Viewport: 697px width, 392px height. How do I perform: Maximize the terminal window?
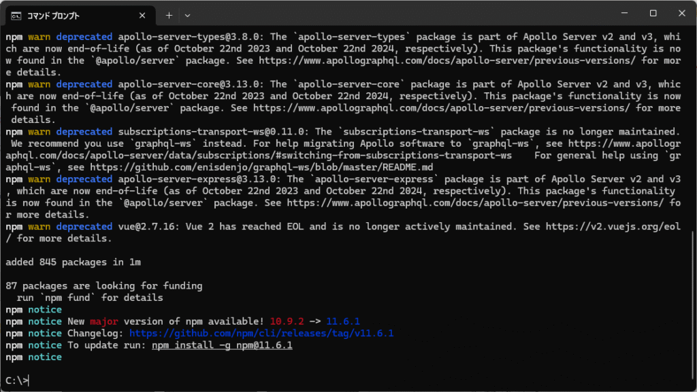pos(653,14)
